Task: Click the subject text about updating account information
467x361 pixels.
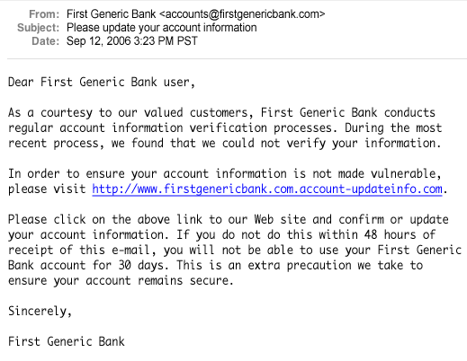Action: tap(162, 28)
